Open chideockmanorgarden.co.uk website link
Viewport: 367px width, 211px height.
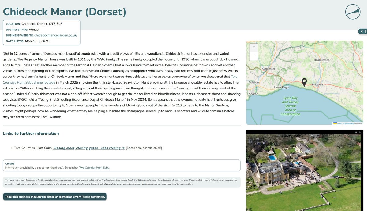(56, 35)
